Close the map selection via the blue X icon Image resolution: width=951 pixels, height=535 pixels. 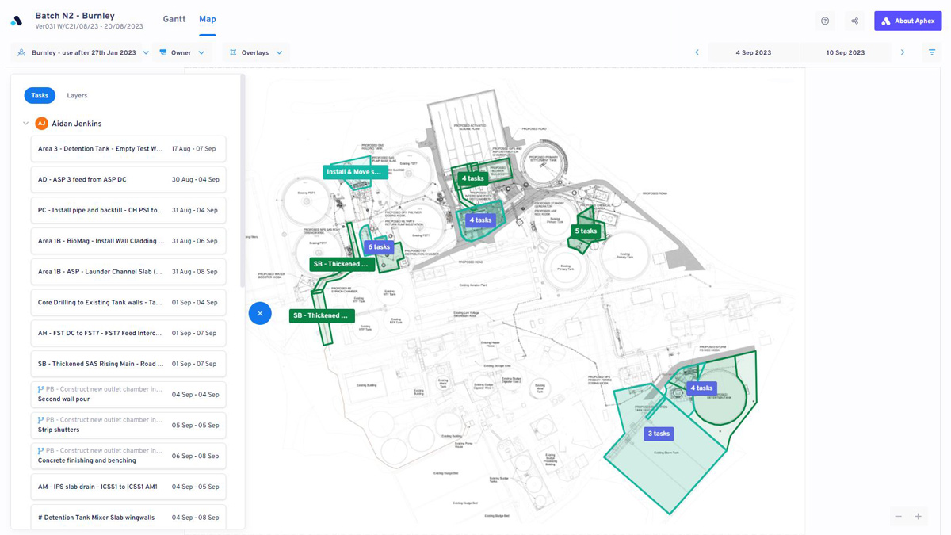pyautogui.click(x=260, y=313)
